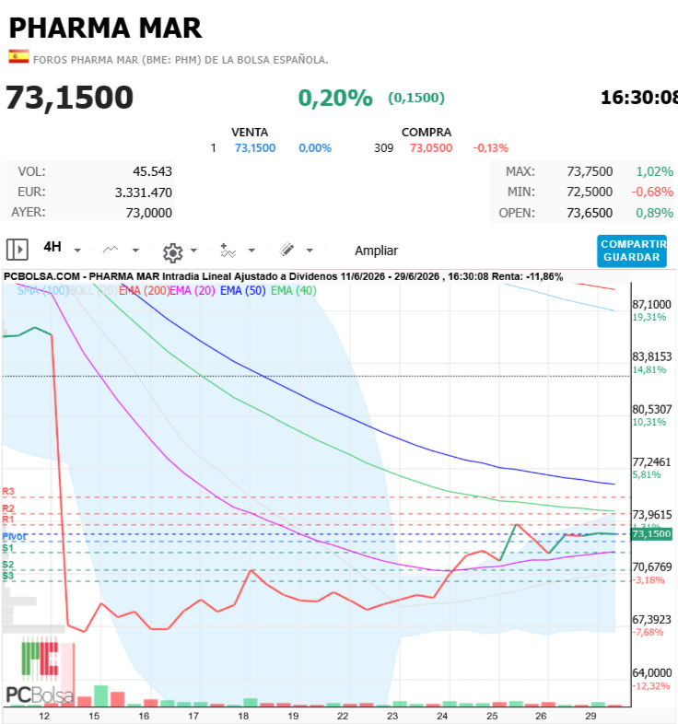
Task: Click the 80,5307 price axis label
Action: (651, 410)
